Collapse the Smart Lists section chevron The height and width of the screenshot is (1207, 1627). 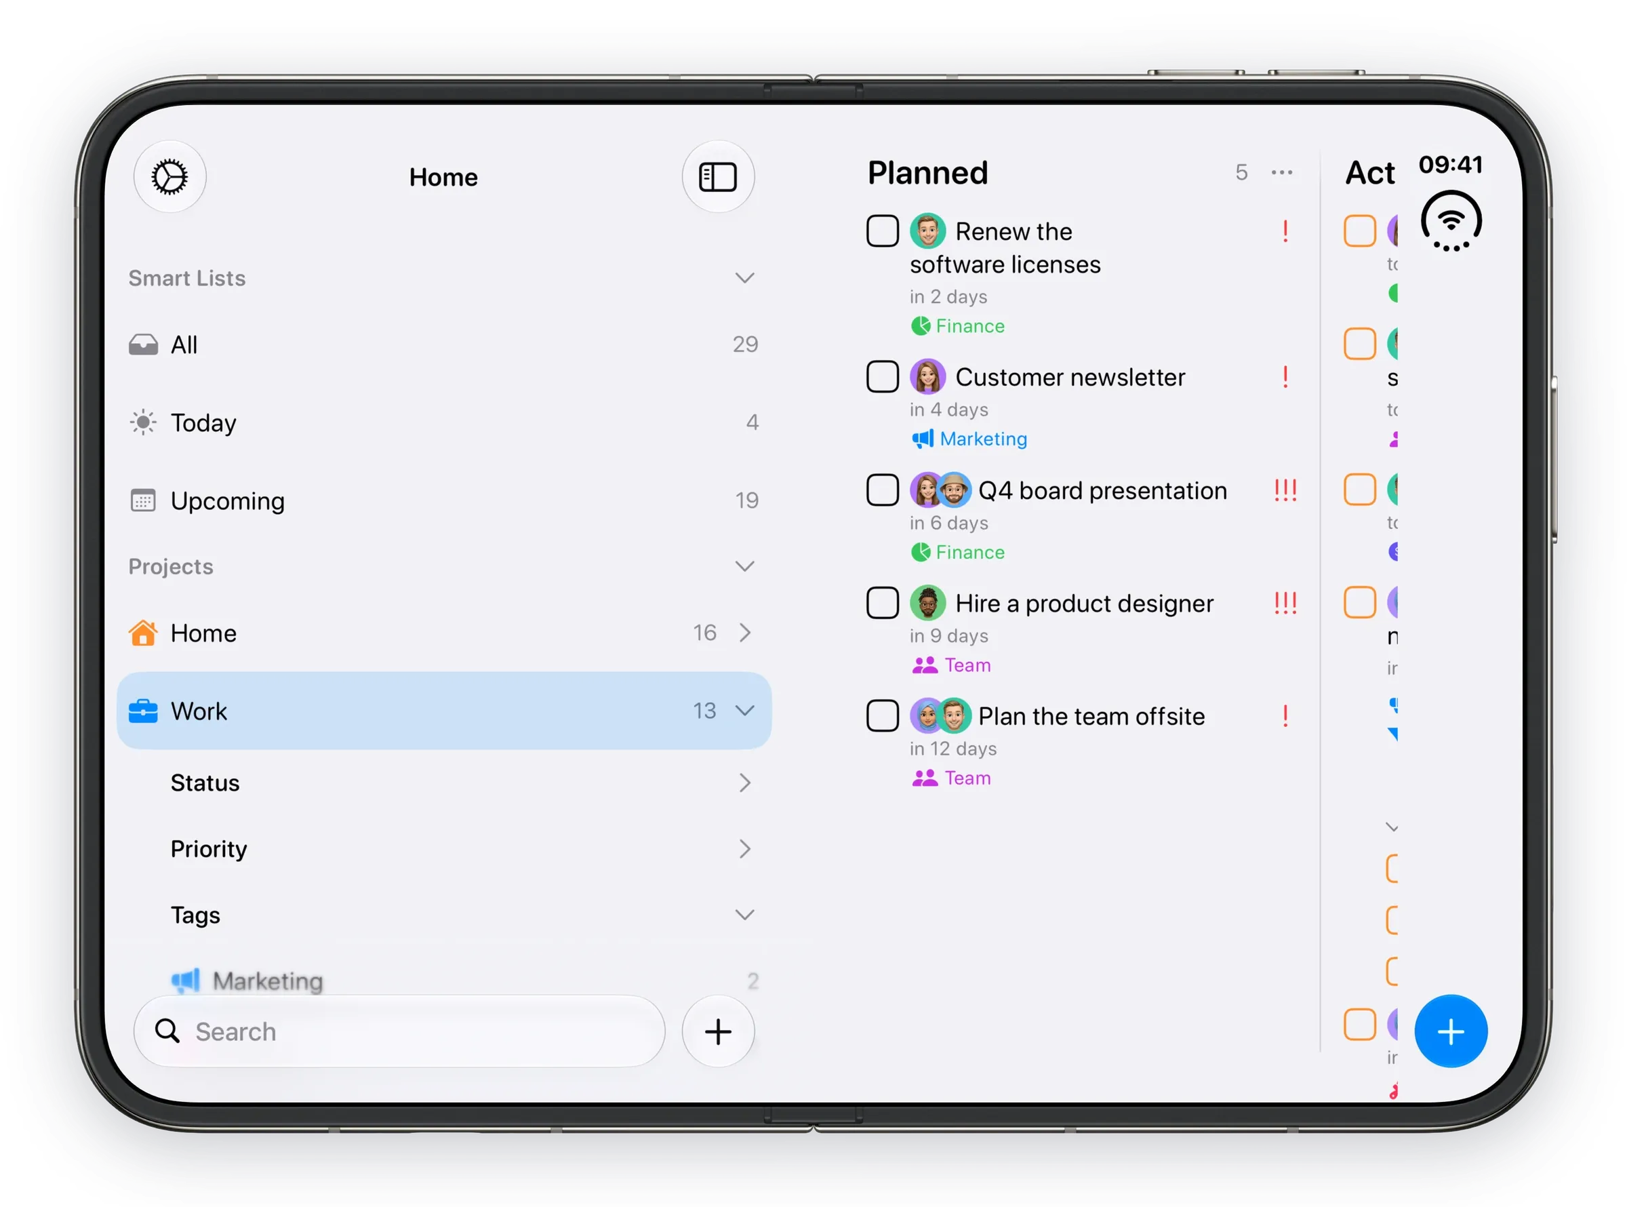pos(744,277)
